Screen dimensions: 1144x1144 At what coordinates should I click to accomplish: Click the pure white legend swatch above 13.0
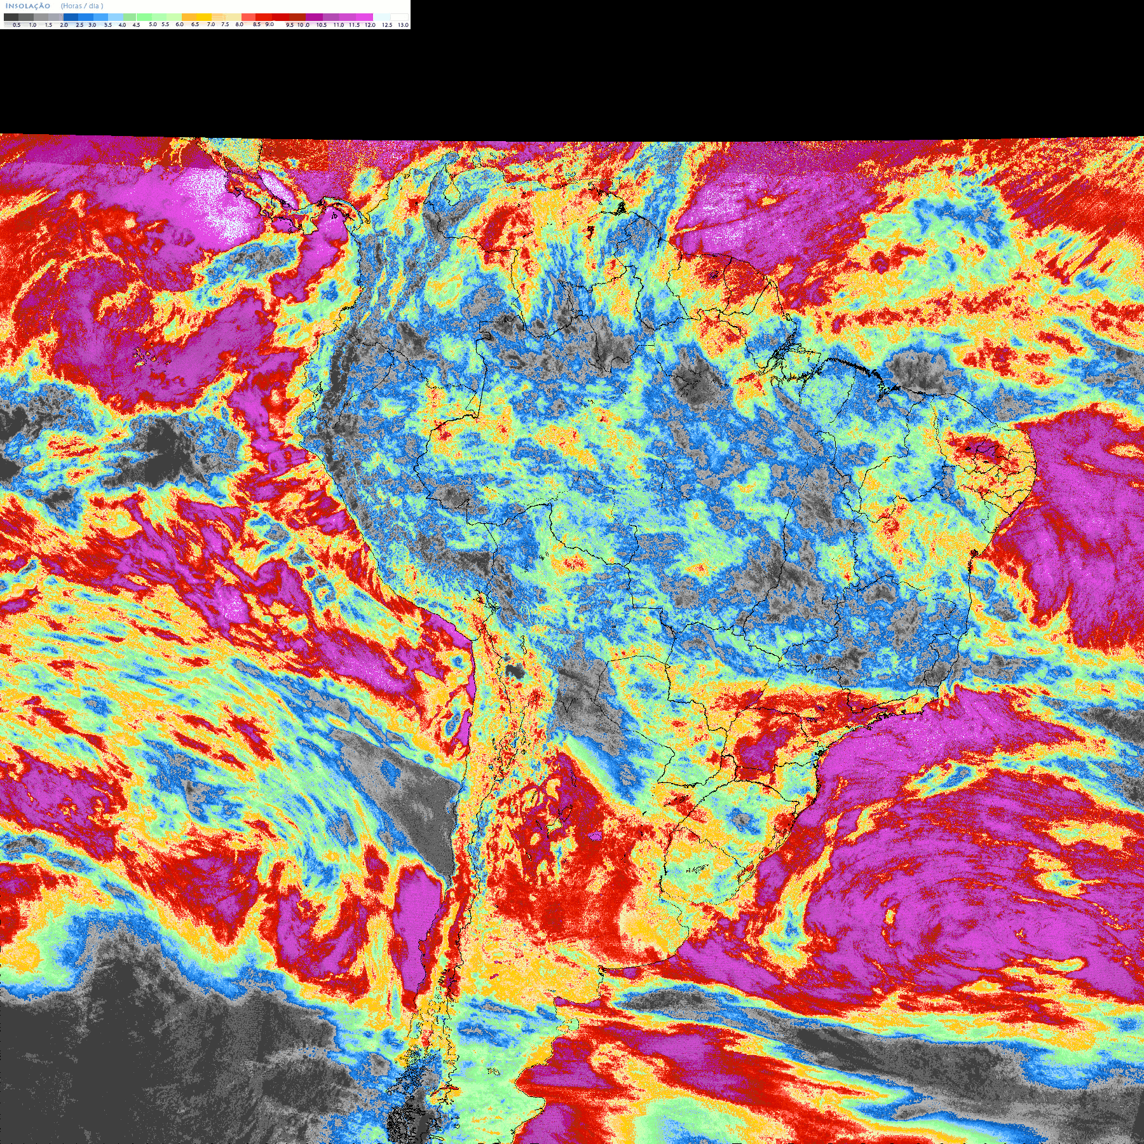pyautogui.click(x=399, y=17)
